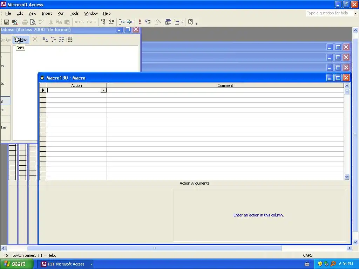This screenshot has width=359, height=269.
Task: Switch to the Details view icon
Action: coord(69,40)
